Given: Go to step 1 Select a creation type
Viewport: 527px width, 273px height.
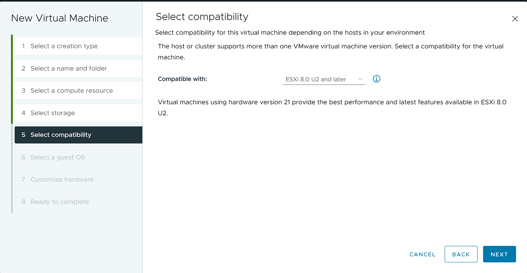Looking at the screenshot, I should pyautogui.click(x=64, y=46).
